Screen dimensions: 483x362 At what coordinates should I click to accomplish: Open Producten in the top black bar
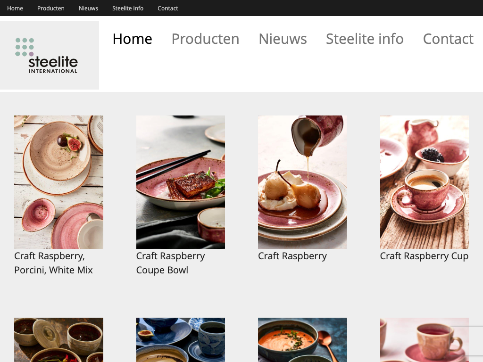coord(51,8)
